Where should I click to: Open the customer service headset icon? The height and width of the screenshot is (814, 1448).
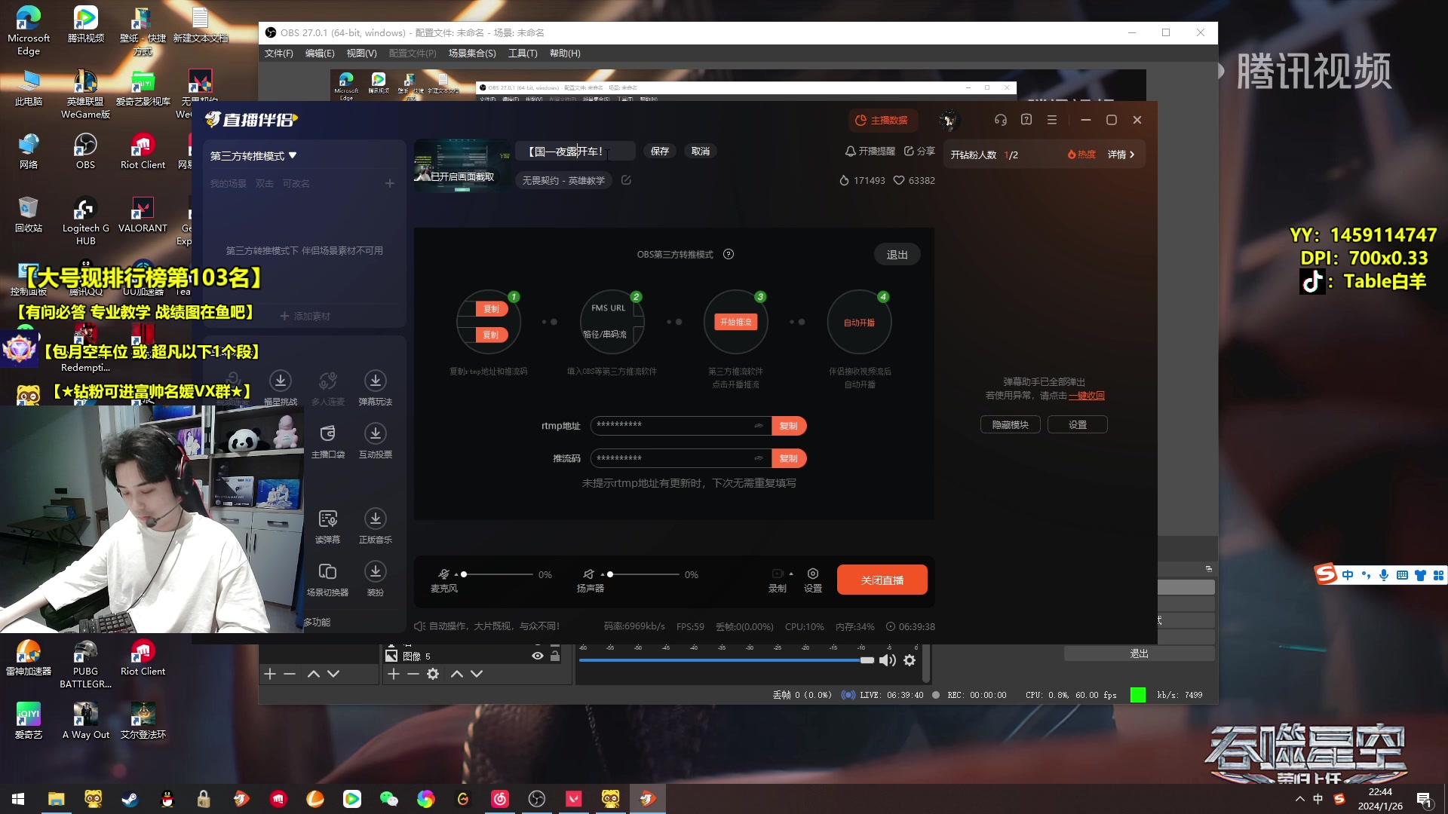(x=1001, y=120)
